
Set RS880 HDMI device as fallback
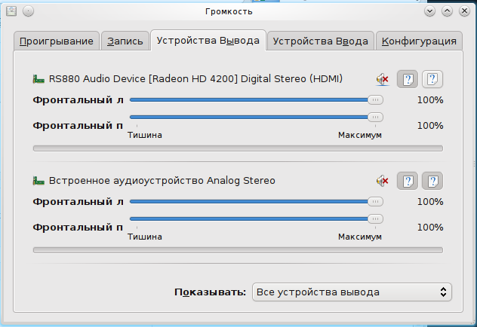coord(432,80)
